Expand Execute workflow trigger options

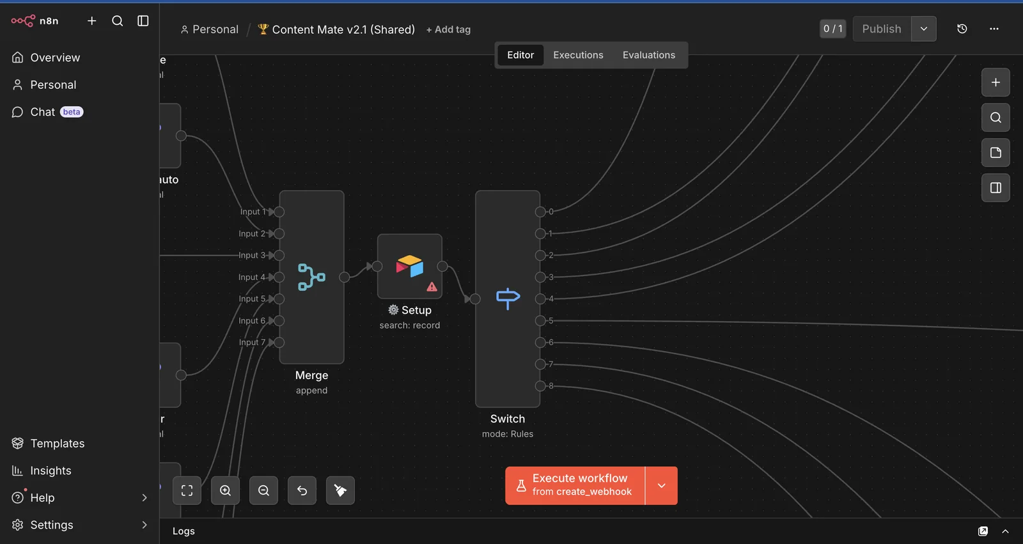tap(662, 486)
